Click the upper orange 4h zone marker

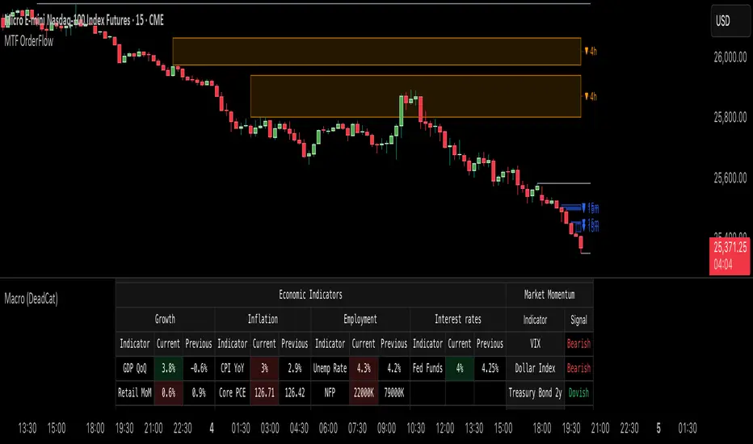(591, 50)
